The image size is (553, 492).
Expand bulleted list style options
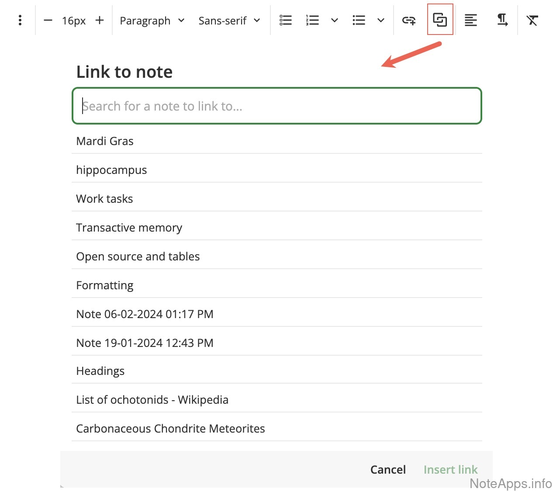(381, 20)
